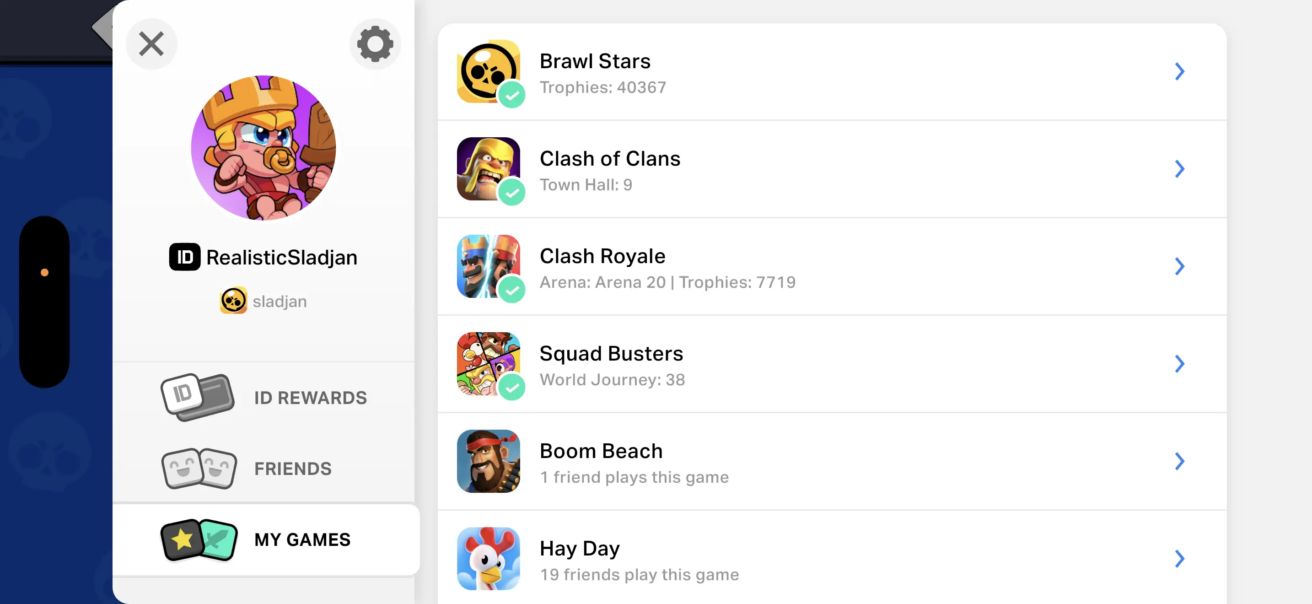Expand the Clash of Clans chevron

[x=1179, y=168]
